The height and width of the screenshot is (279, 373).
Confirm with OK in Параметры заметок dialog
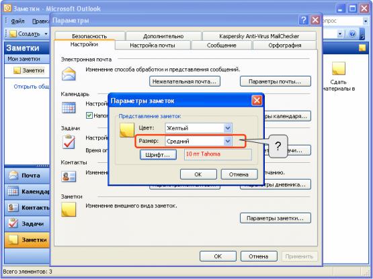tap(198, 174)
